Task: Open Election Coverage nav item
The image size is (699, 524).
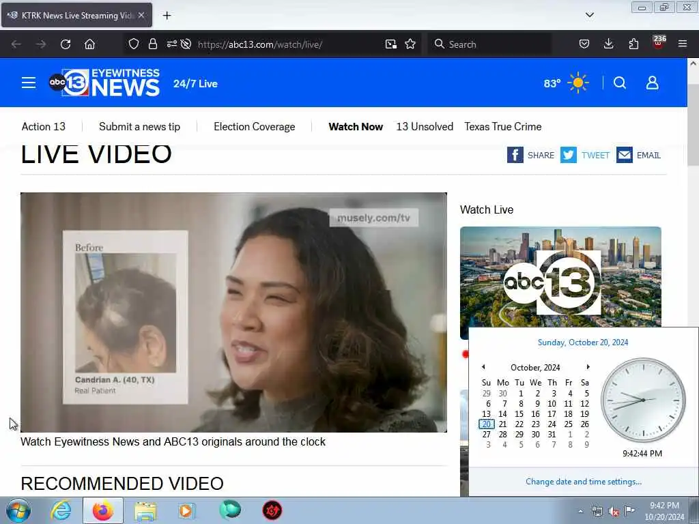Action: [x=254, y=127]
